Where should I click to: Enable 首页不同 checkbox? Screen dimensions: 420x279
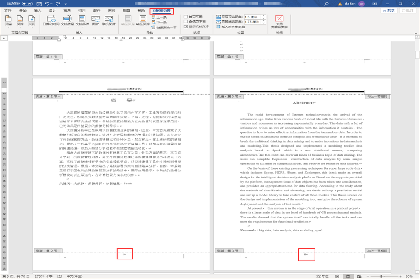click(186, 17)
